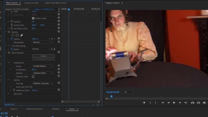The height and width of the screenshot is (117, 208).
Task: Reset the Opacity effect
Action: point(58,32)
